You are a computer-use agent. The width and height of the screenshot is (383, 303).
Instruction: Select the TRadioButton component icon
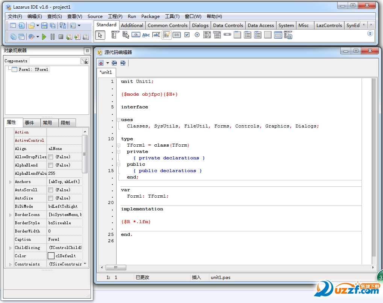(197, 35)
